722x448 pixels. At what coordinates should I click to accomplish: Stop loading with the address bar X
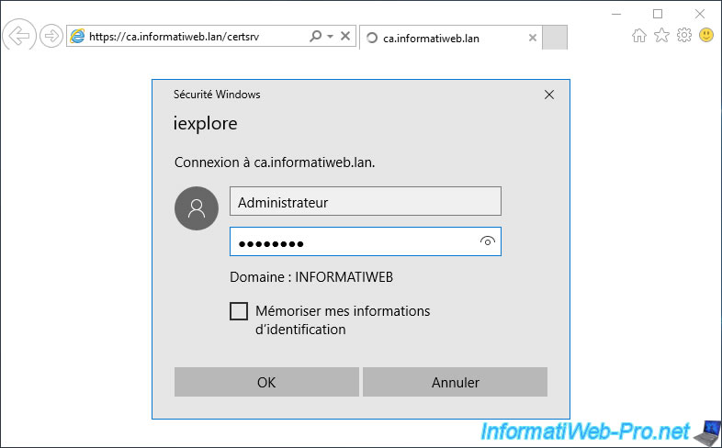pyautogui.click(x=345, y=36)
